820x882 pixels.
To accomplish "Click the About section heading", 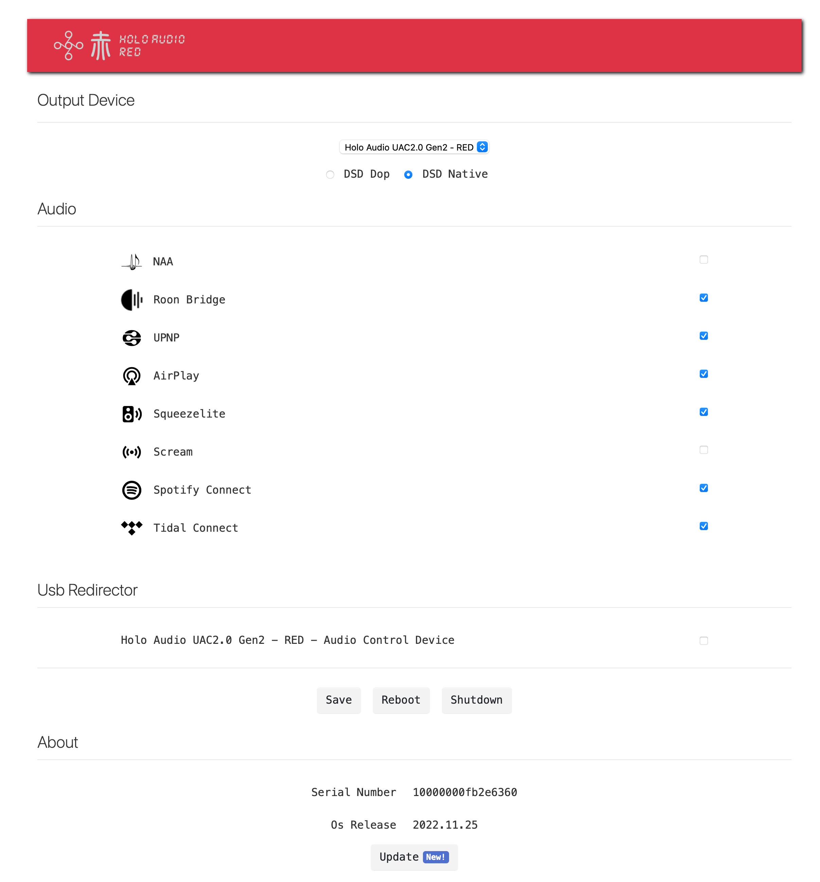I will 58,743.
